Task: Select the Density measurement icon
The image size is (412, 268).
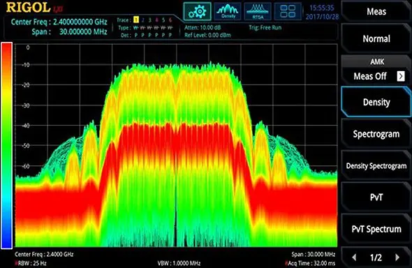Action: coord(228,11)
